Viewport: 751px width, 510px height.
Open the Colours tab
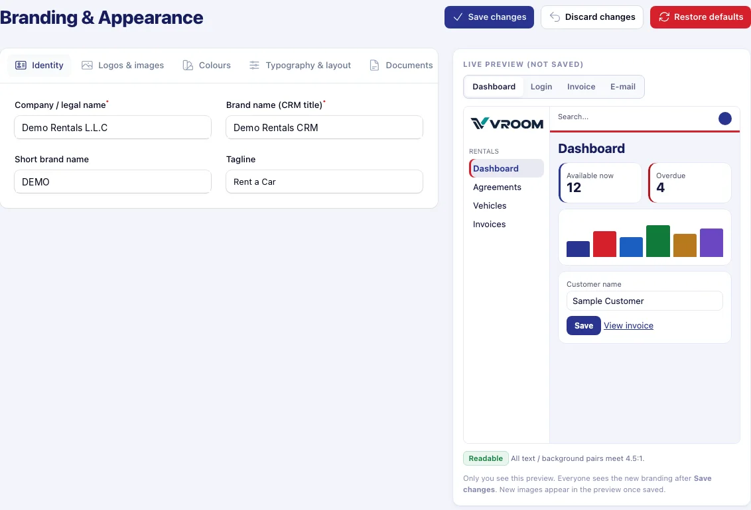point(206,65)
